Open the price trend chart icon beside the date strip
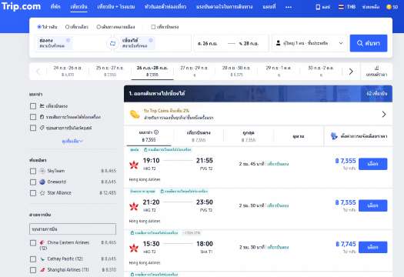Image resolution: width=404 pixels, height=277 pixels. (377, 68)
